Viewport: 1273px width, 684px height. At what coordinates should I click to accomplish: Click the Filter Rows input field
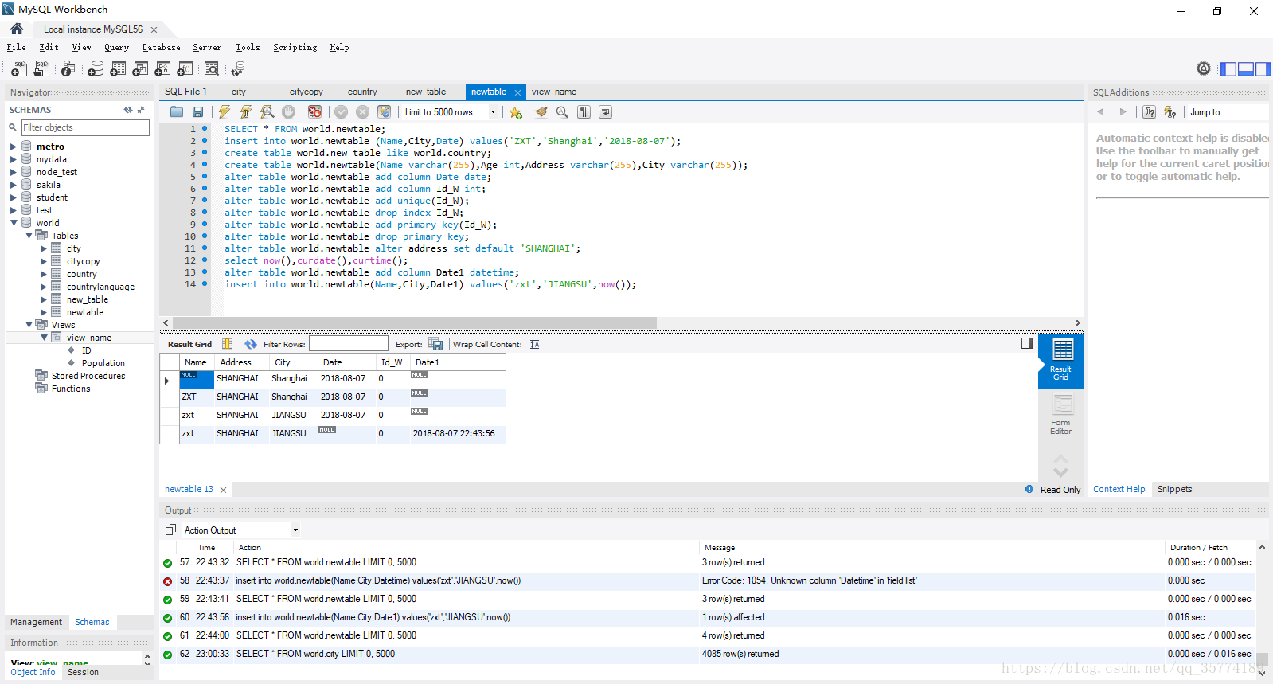coord(349,344)
